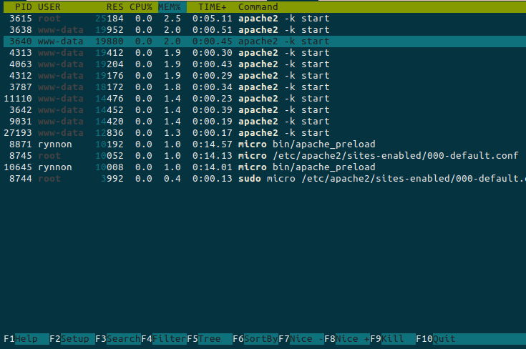Click the TIME+ value 0:14.13
Screen dimensions: 526x349
[x=212, y=156]
